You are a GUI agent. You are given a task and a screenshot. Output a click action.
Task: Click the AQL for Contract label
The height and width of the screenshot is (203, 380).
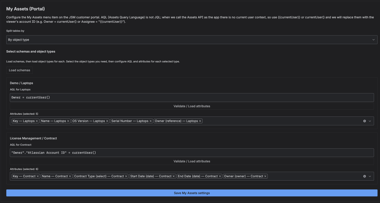coord(21,145)
